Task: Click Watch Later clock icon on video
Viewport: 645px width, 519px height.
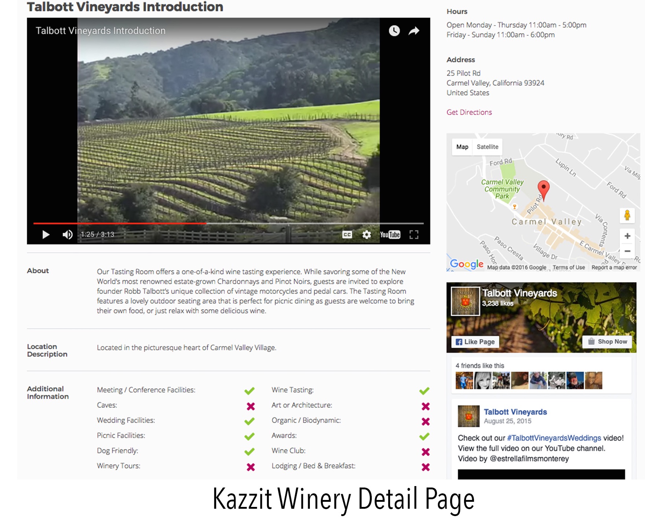Action: [394, 31]
